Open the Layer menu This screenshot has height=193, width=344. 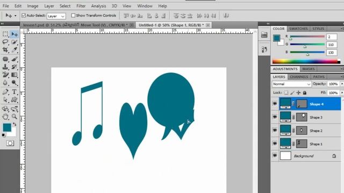[49, 6]
